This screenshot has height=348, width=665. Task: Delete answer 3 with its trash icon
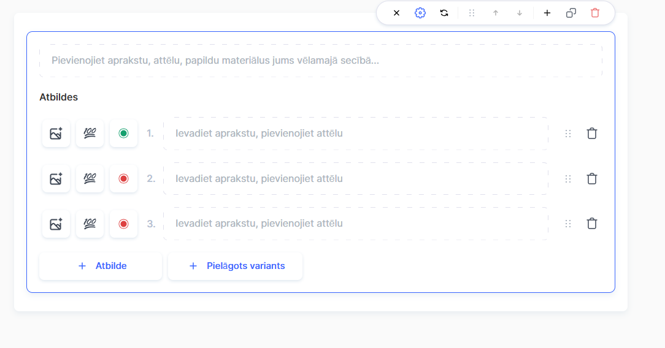pyautogui.click(x=592, y=224)
